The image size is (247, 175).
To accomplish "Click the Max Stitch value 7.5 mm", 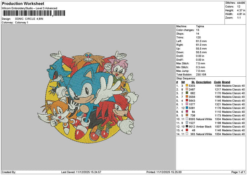I will click(200, 64).
